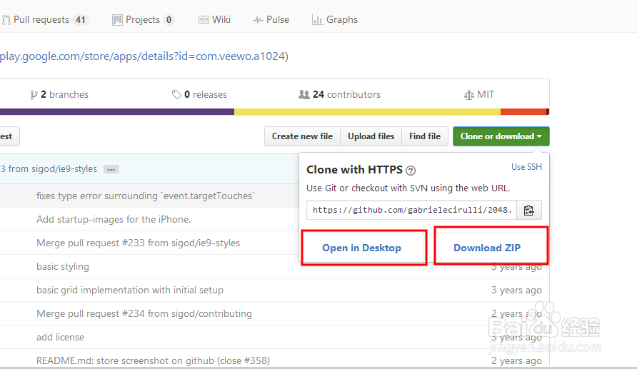This screenshot has height=369, width=637.
Task: Expand the commit message ellipsis button
Action: (111, 169)
